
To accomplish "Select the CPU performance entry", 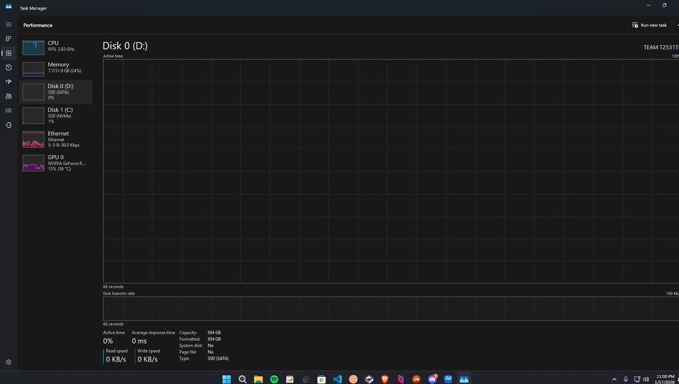I will pyautogui.click(x=56, y=46).
